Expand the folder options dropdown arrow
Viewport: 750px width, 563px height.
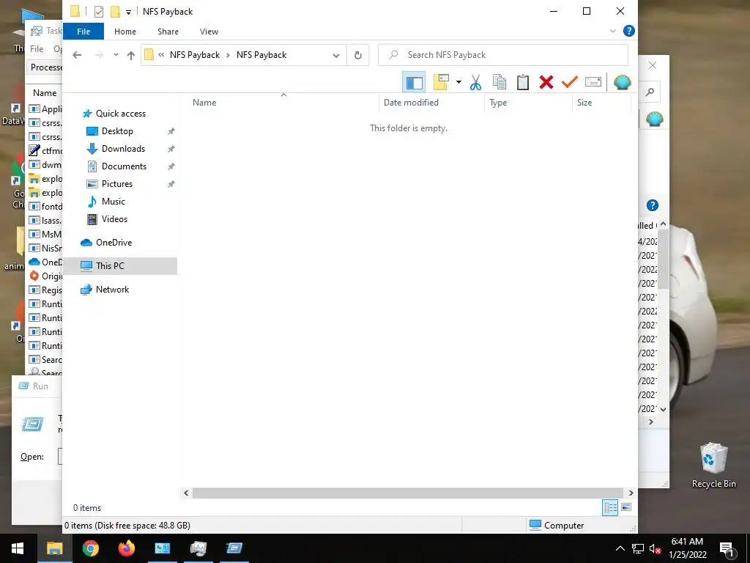(x=458, y=82)
